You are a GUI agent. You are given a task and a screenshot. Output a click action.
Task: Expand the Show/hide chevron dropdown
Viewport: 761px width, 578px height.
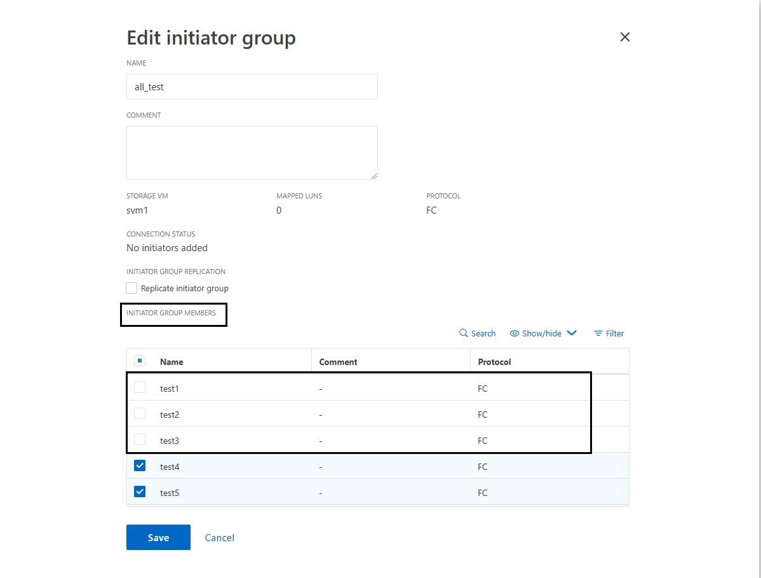point(571,333)
